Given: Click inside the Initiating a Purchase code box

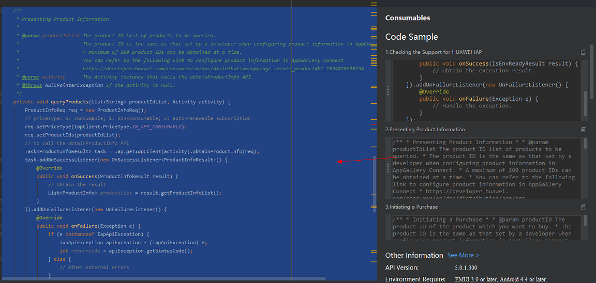Looking at the screenshot, I should [x=486, y=228].
